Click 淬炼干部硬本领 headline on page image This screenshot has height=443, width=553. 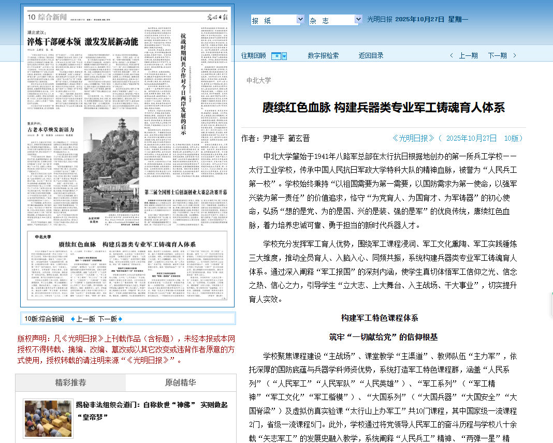pos(82,41)
